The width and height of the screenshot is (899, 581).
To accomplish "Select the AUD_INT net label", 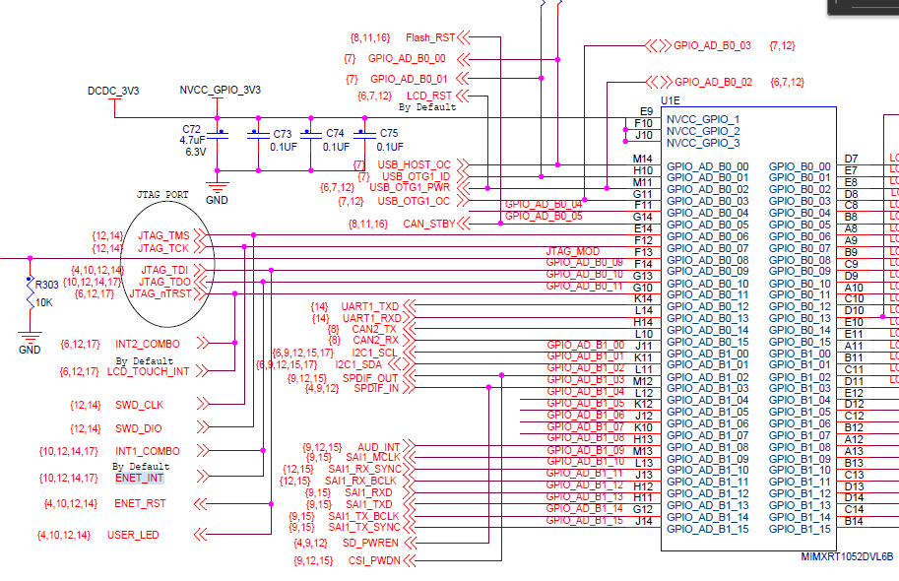I will coord(379,447).
